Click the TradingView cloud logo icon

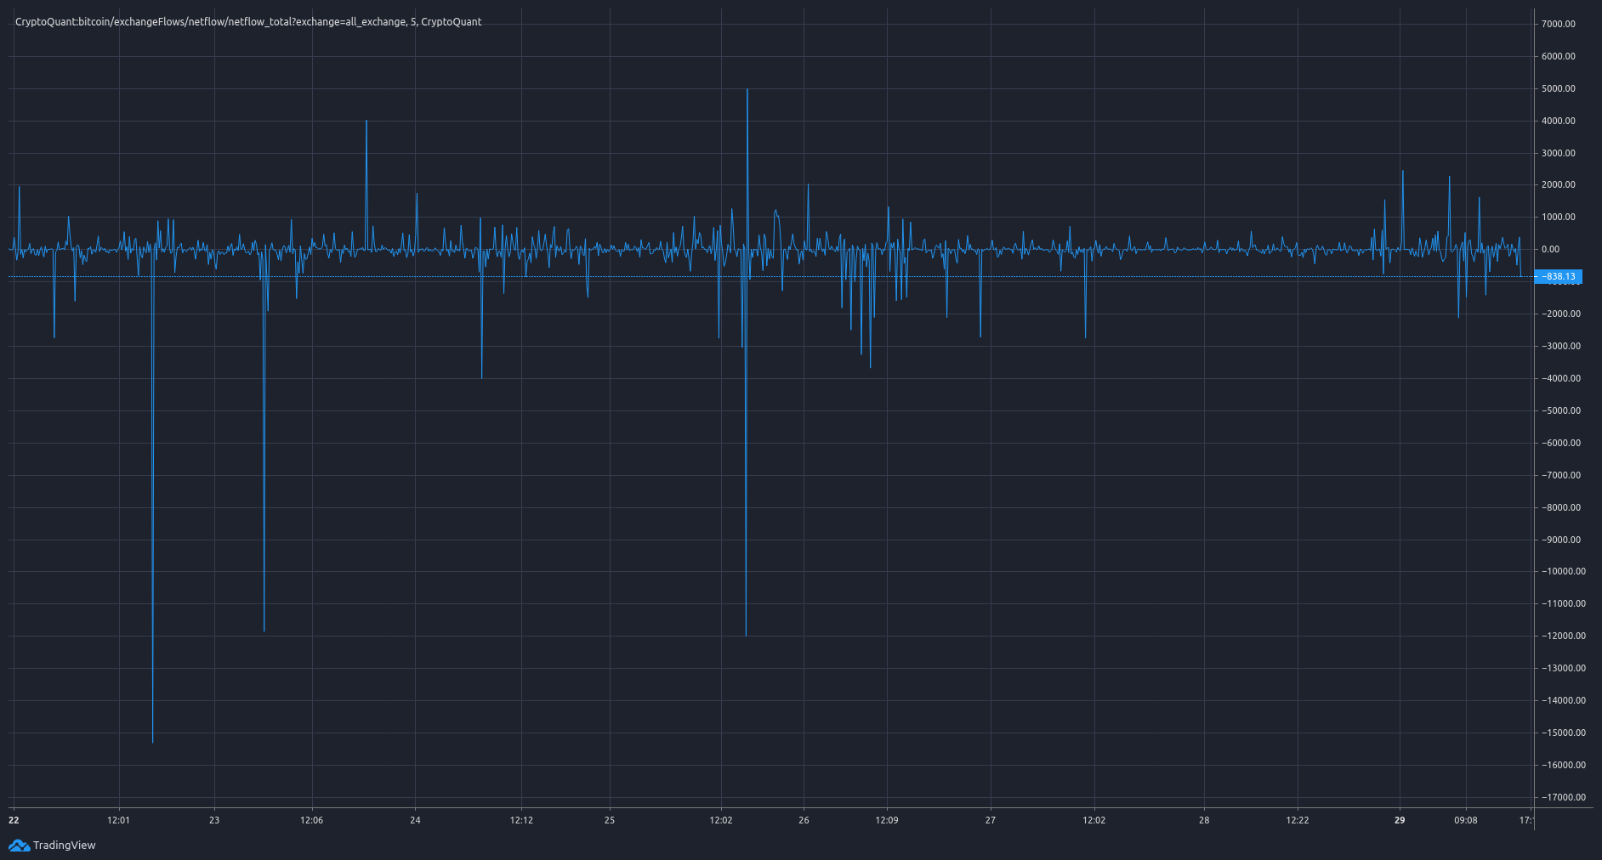[20, 846]
